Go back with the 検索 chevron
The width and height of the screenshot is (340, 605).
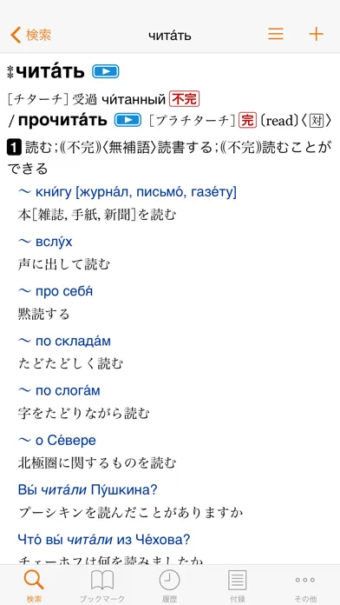[x=30, y=35]
